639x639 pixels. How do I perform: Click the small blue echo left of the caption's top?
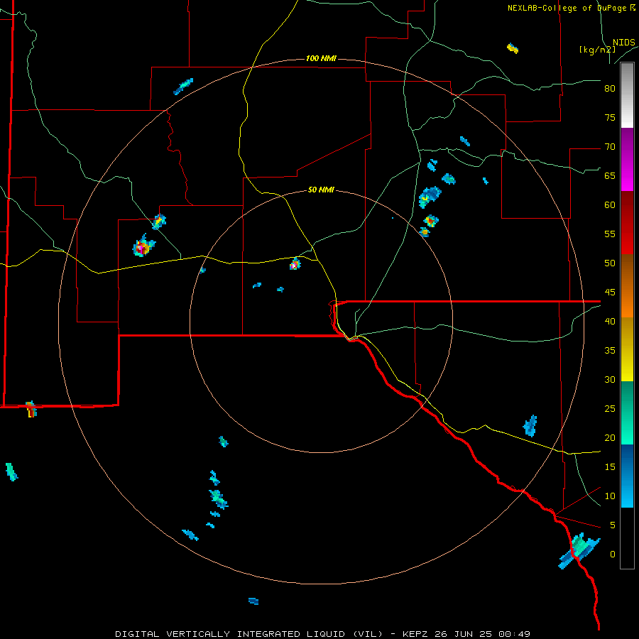pyautogui.click(x=253, y=601)
